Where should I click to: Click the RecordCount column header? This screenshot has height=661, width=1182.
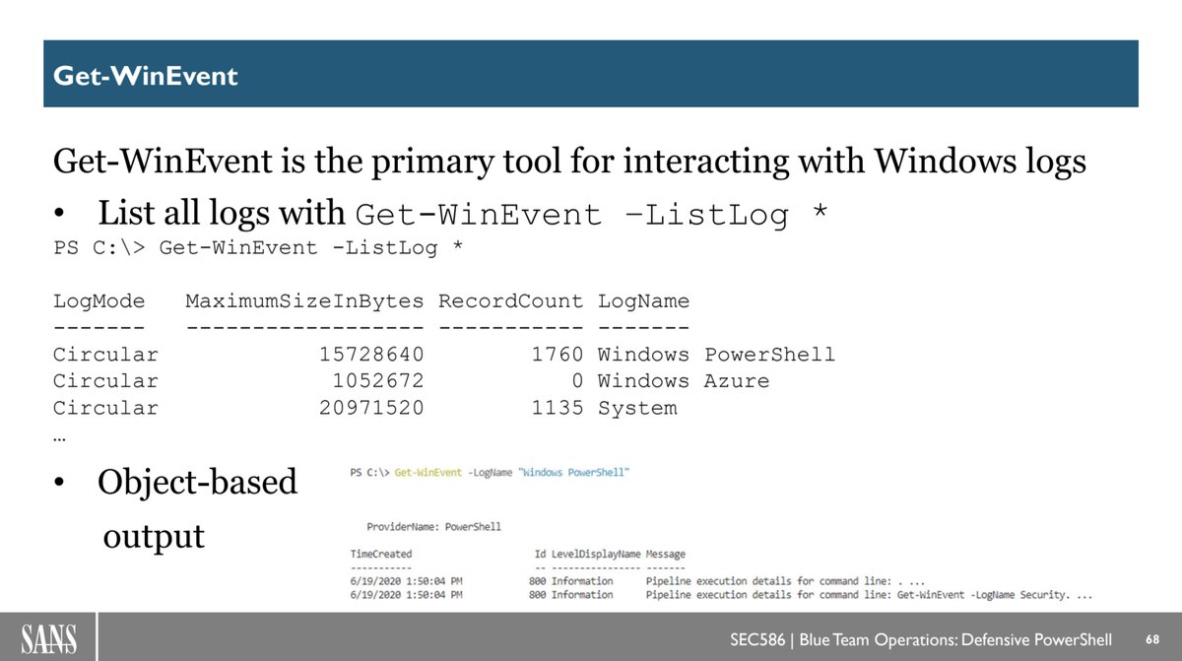click(x=510, y=300)
